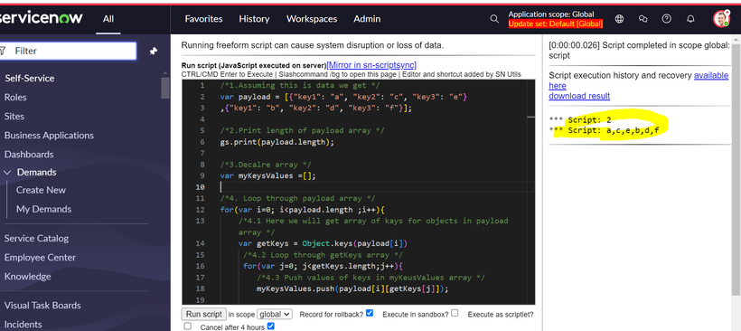The height and width of the screenshot is (331, 741).
Task: Open the History menu
Action: click(254, 19)
